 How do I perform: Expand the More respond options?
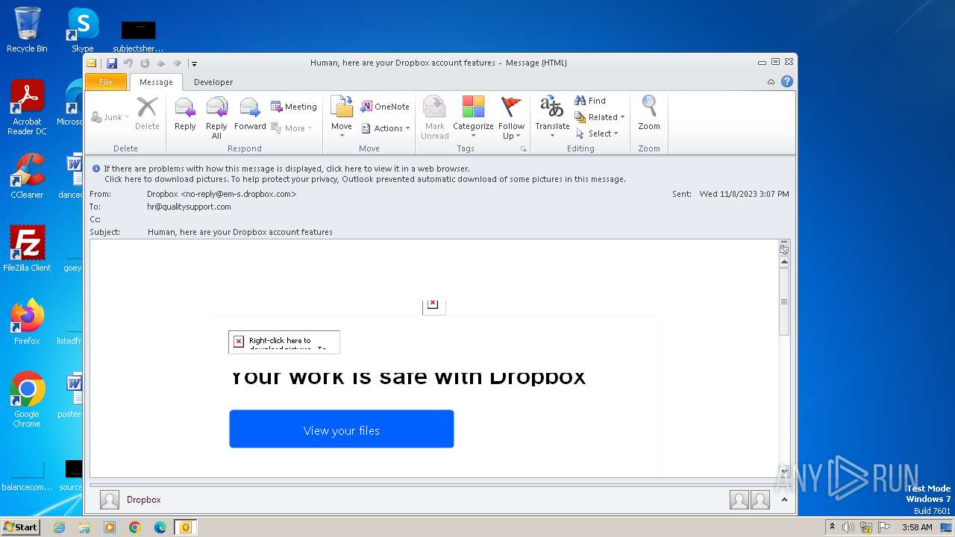tap(292, 128)
